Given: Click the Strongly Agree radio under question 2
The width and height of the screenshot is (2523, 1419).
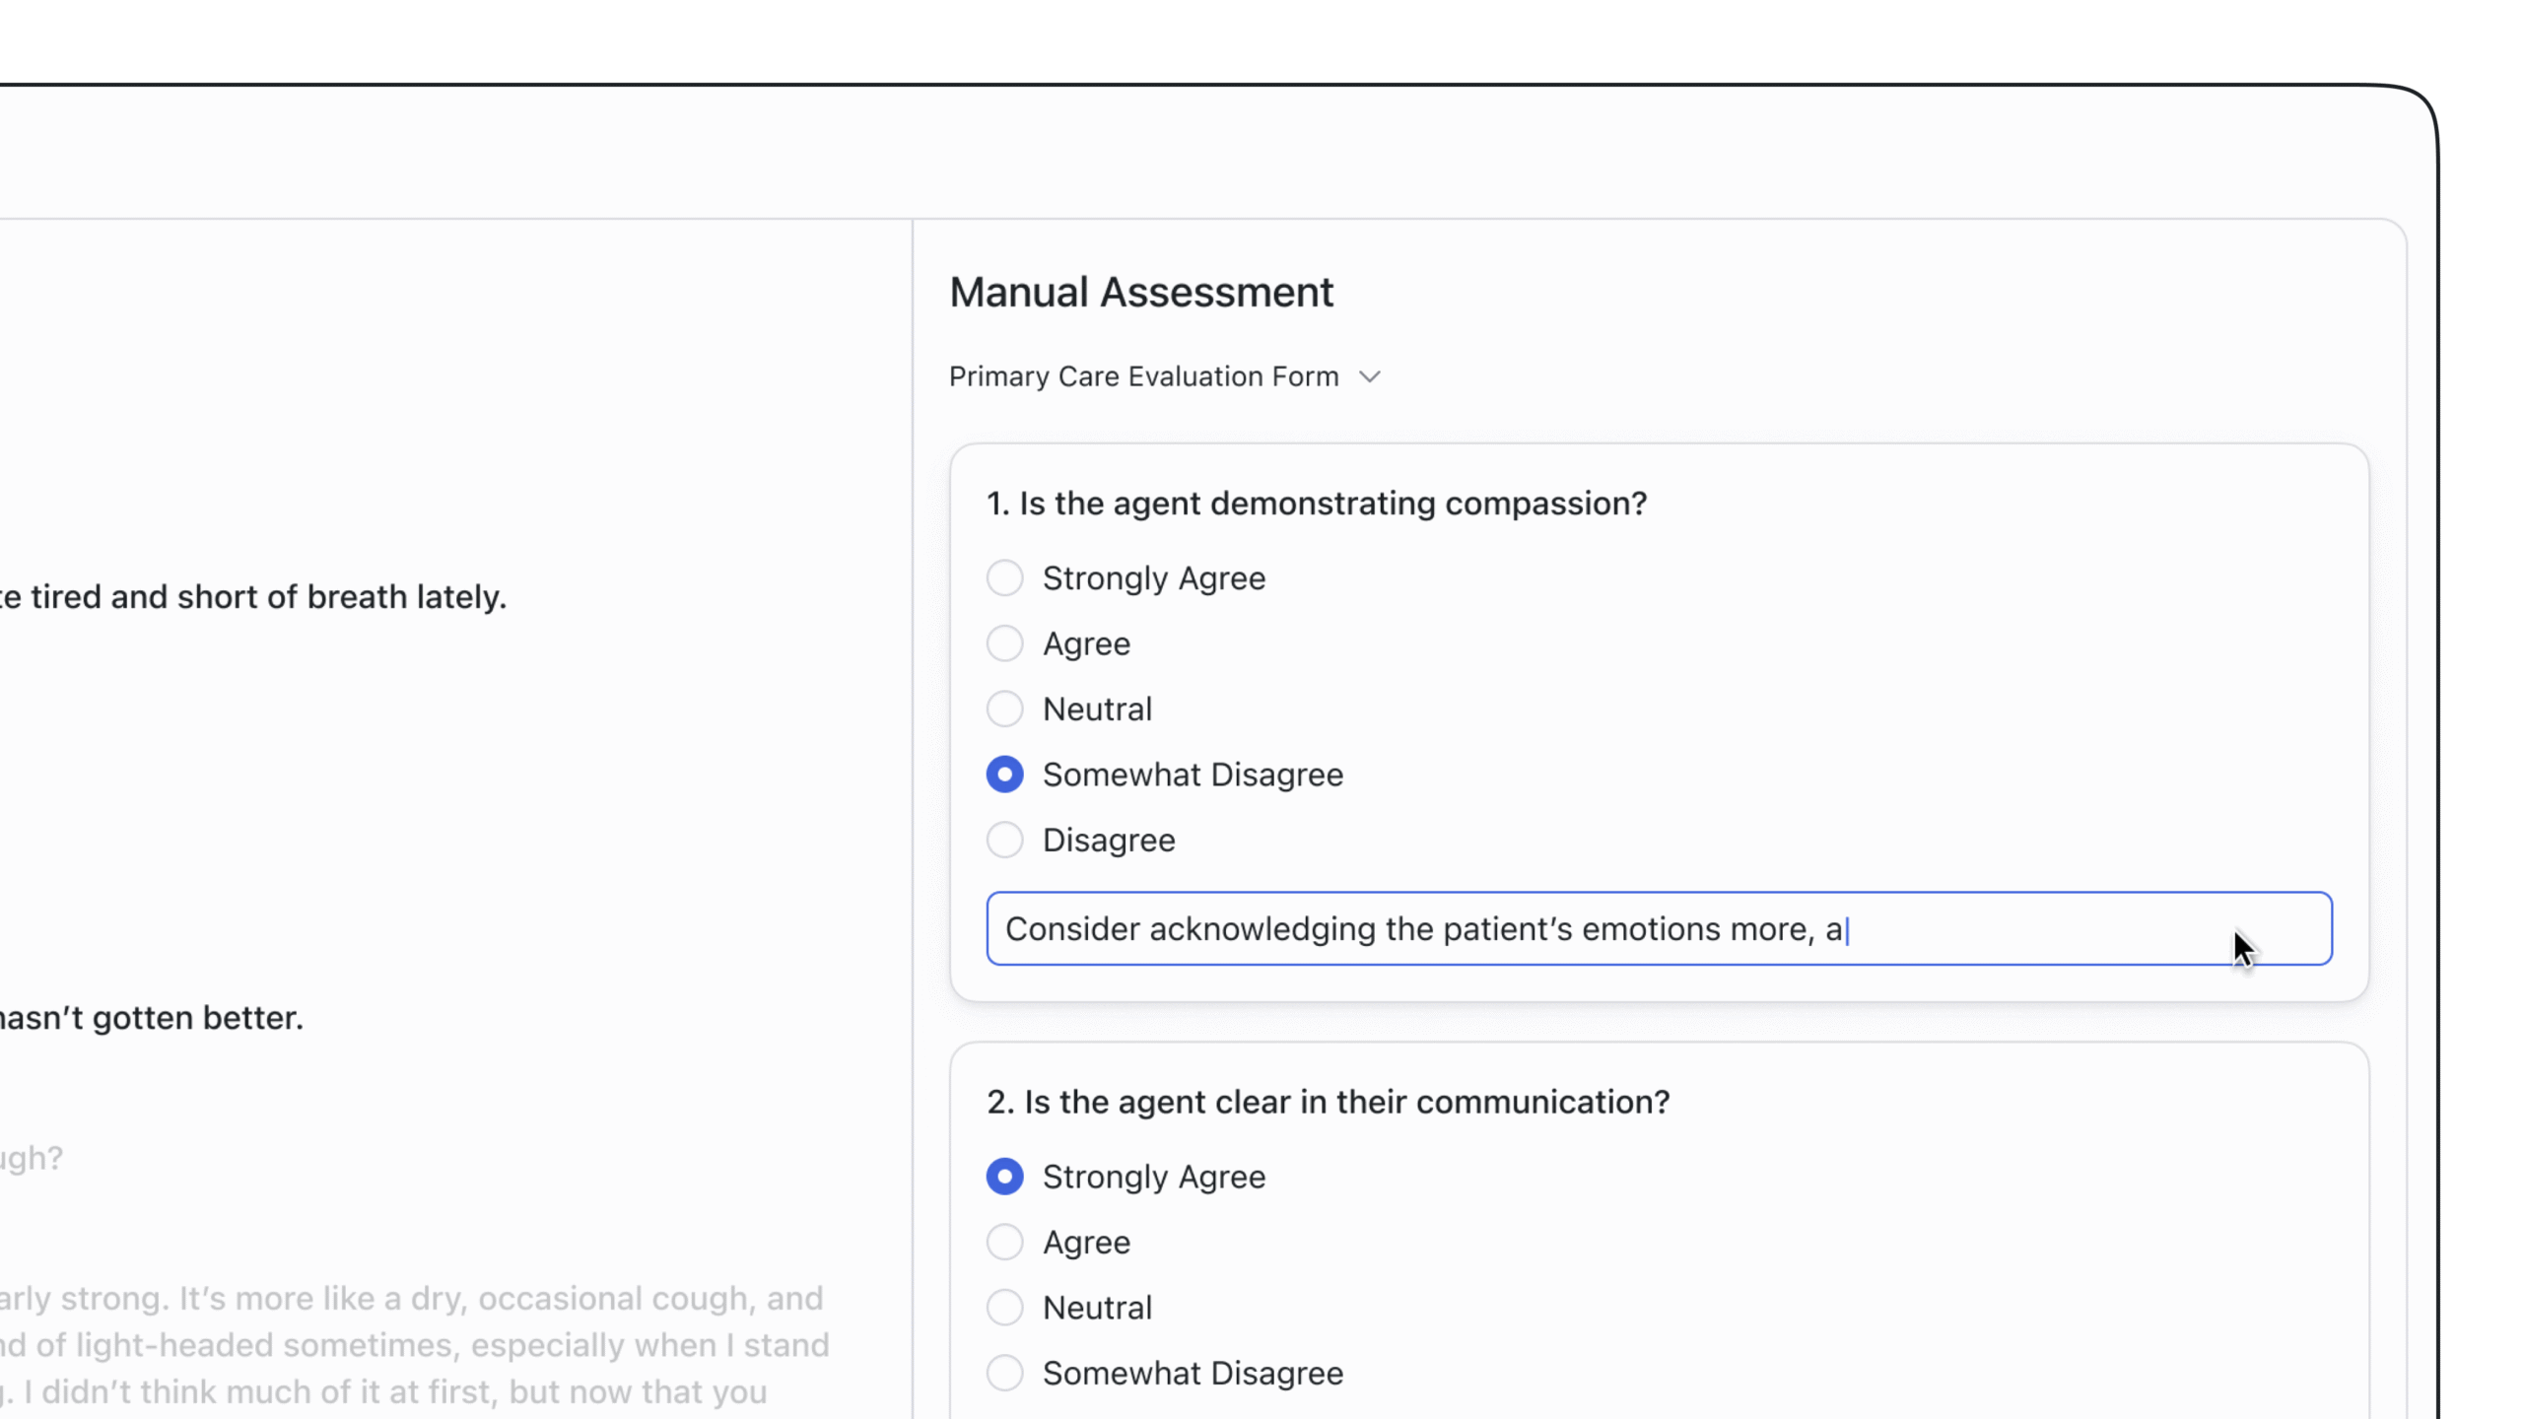Looking at the screenshot, I should click(x=1004, y=1176).
